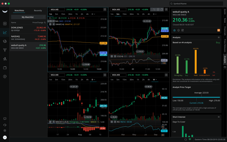Open the stock Screener funnel icon
This screenshot has height=142, width=227.
point(5,50)
